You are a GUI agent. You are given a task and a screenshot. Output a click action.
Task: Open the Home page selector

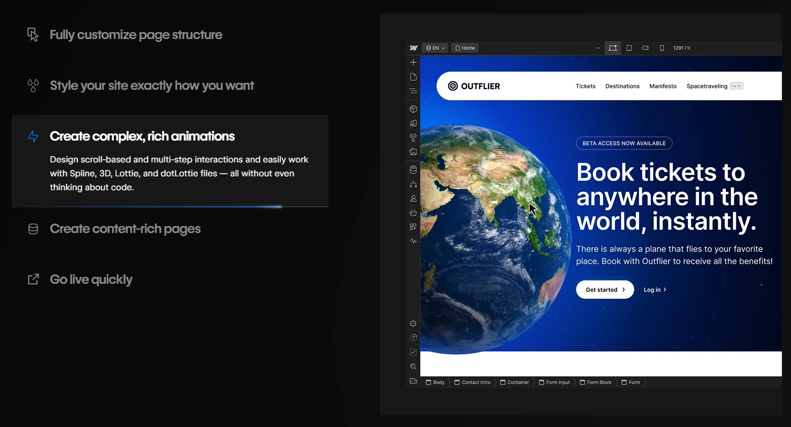465,48
